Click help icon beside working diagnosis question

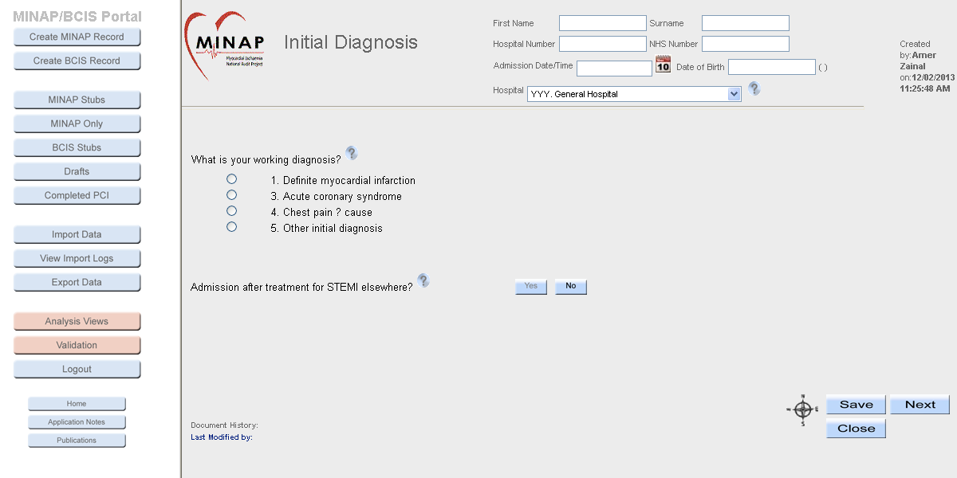point(352,153)
